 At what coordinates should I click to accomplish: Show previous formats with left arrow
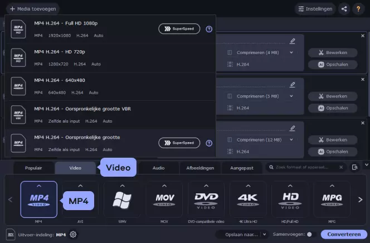tap(10, 200)
